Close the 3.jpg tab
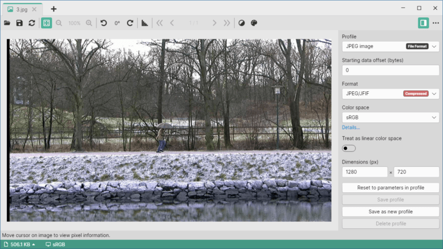Image resolution: width=443 pixels, height=249 pixels. (x=34, y=9)
